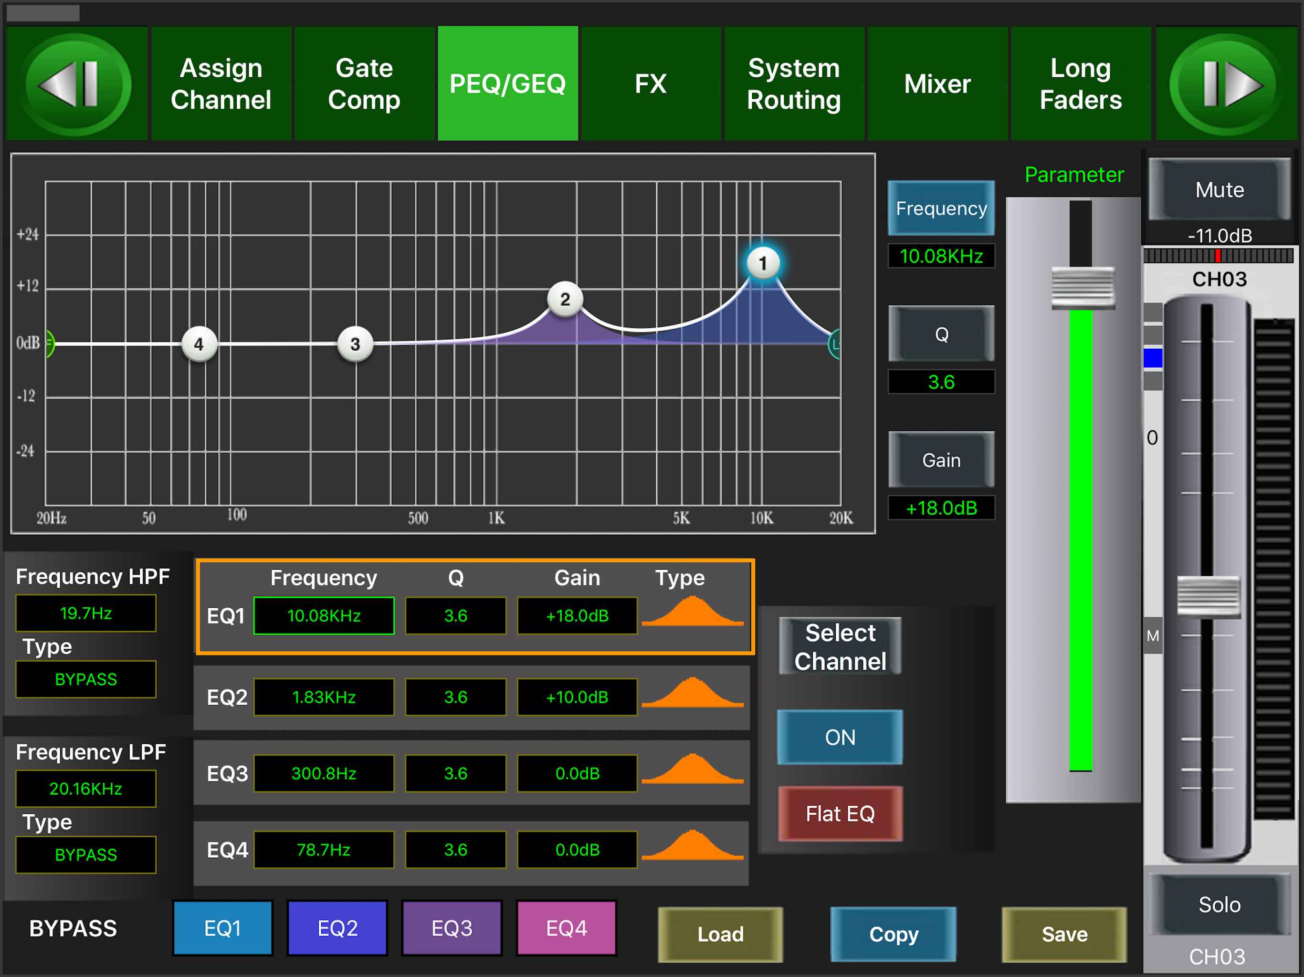The height and width of the screenshot is (977, 1304).
Task: Click the CH03 label below Solo
Action: pyautogui.click(x=1217, y=956)
